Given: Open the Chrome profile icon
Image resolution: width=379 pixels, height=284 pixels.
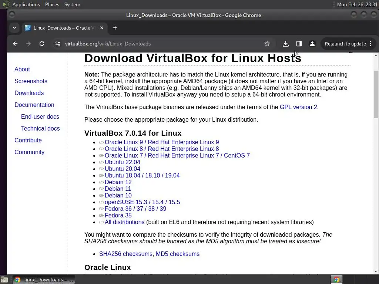Looking at the screenshot, I should click(312, 44).
